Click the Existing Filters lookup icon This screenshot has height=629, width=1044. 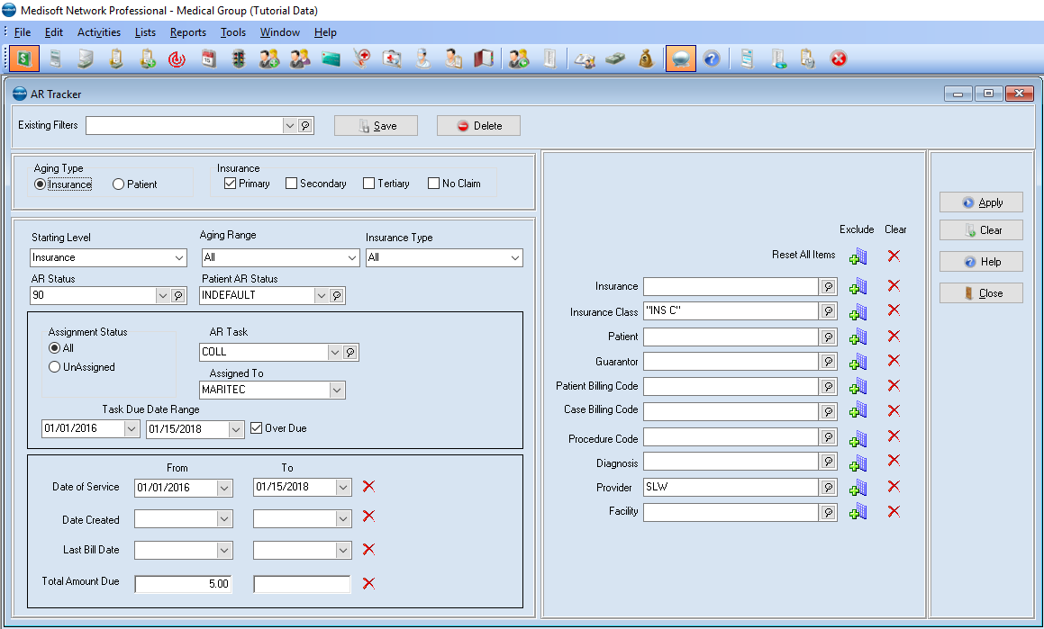pyautogui.click(x=305, y=126)
